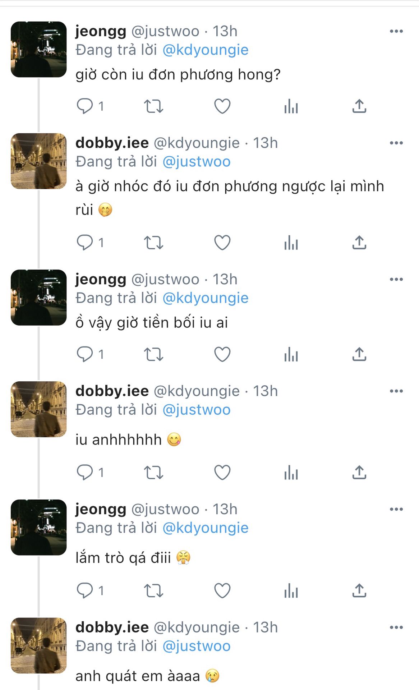Screen dimensions: 419x690
Task: Open more options on "iu anhhhhhh" tweet
Action: [396, 391]
